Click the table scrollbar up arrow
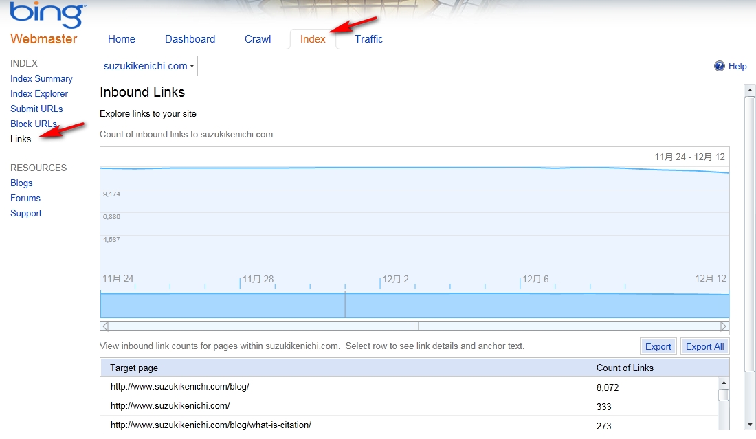This screenshot has width=756, height=439. [723, 383]
